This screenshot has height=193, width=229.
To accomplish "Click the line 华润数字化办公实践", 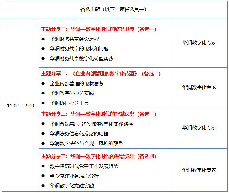I will tap(72, 93).
